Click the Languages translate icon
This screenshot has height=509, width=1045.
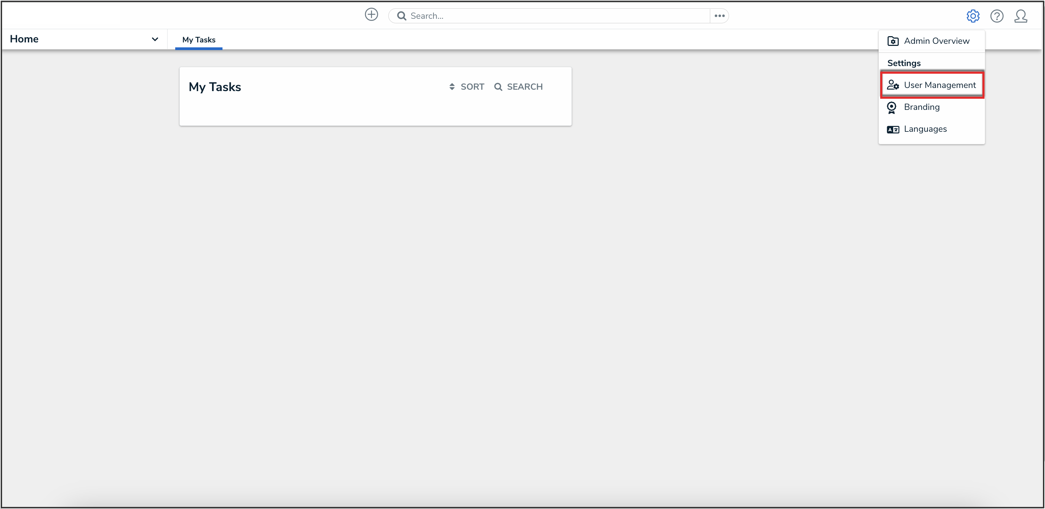[x=892, y=129]
